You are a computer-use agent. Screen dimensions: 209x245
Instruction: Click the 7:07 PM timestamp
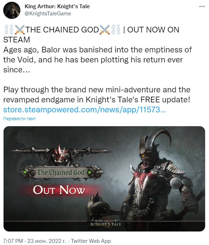tap(13, 241)
